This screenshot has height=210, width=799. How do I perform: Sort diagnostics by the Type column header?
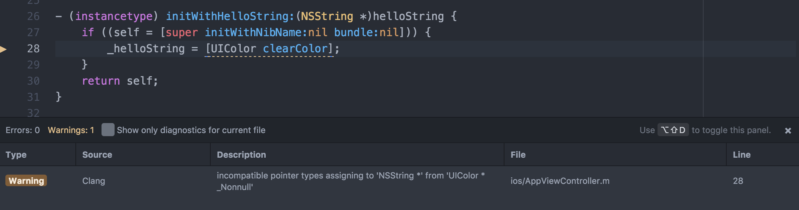16,155
